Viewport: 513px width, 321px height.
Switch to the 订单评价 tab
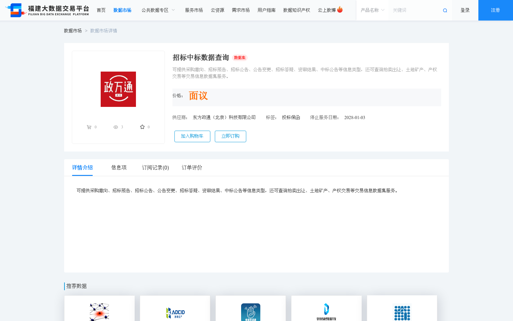pyautogui.click(x=192, y=168)
